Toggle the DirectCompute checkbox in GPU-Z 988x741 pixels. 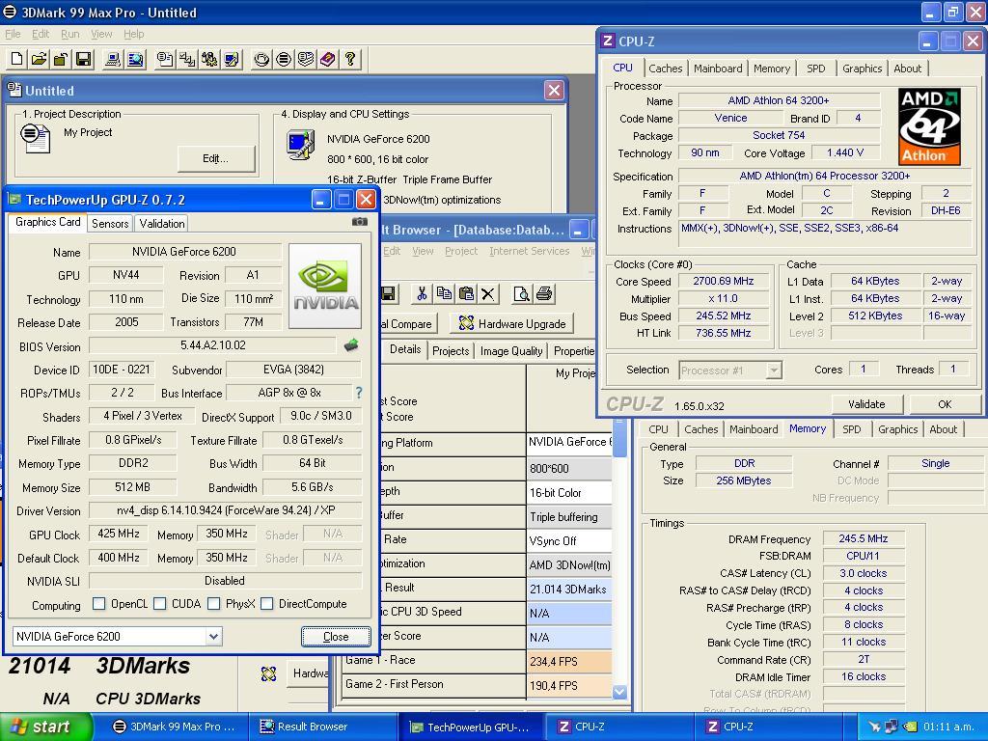tap(266, 604)
